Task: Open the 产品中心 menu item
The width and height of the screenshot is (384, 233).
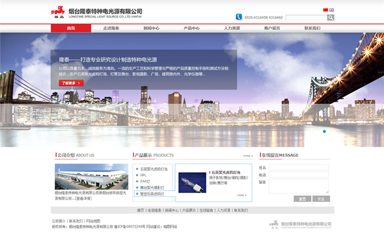Action: tap(191, 28)
